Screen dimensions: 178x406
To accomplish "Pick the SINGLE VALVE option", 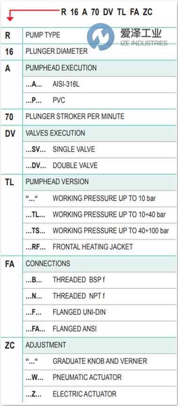I will (100, 150).
